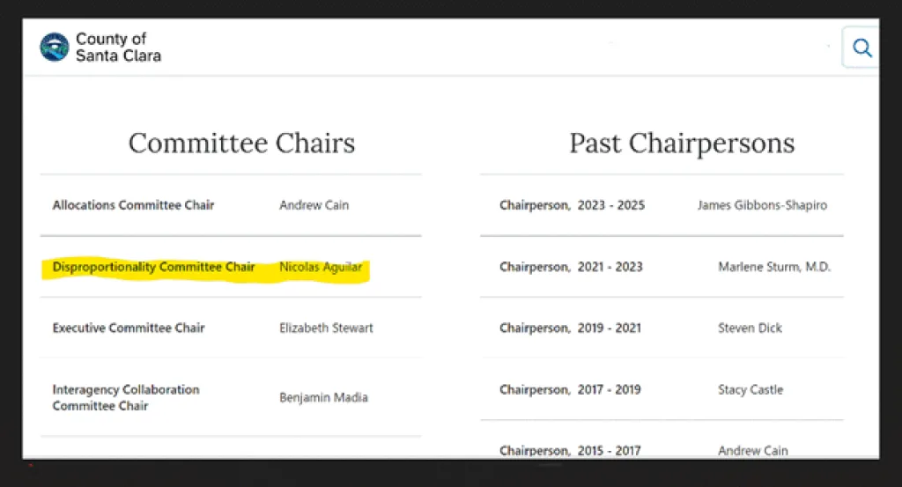The image size is (902, 487).
Task: Click the Past Chairpersons heading
Action: click(x=682, y=143)
